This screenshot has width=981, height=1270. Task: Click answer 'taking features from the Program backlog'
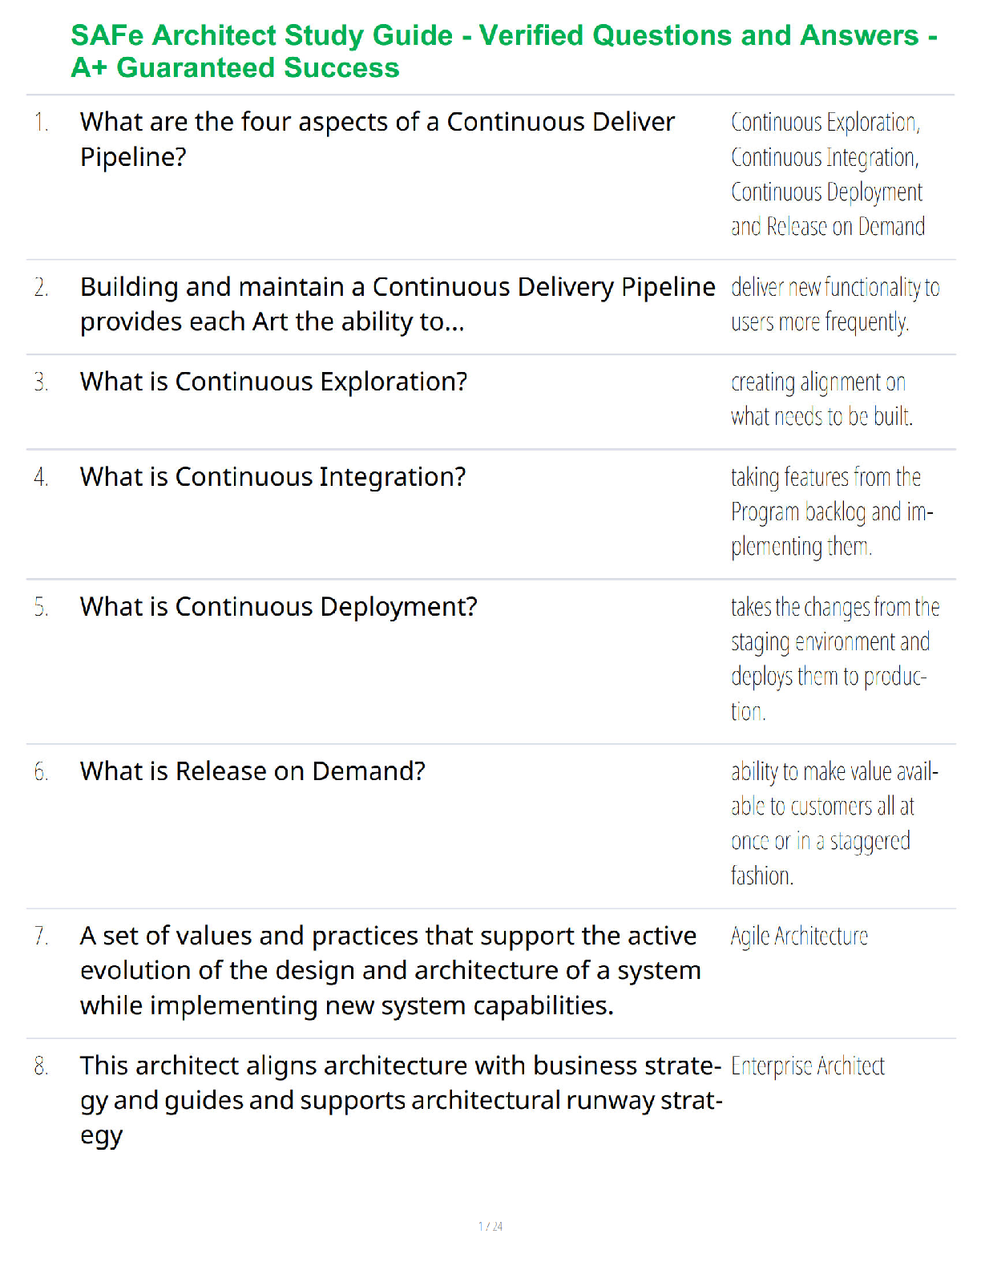(x=832, y=512)
